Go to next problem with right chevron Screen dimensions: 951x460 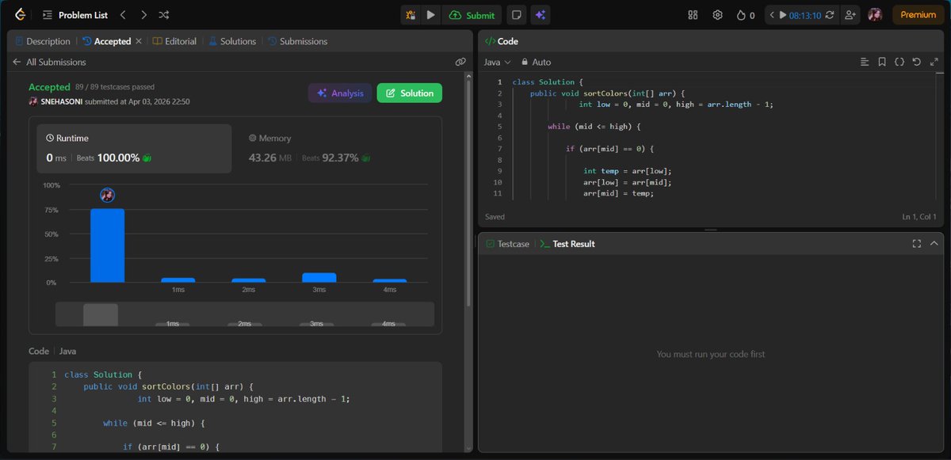[143, 14]
